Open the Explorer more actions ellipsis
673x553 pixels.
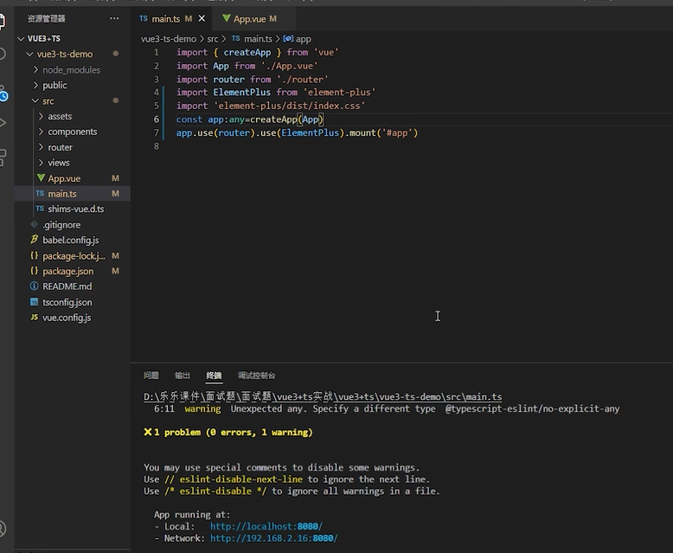[x=114, y=18]
